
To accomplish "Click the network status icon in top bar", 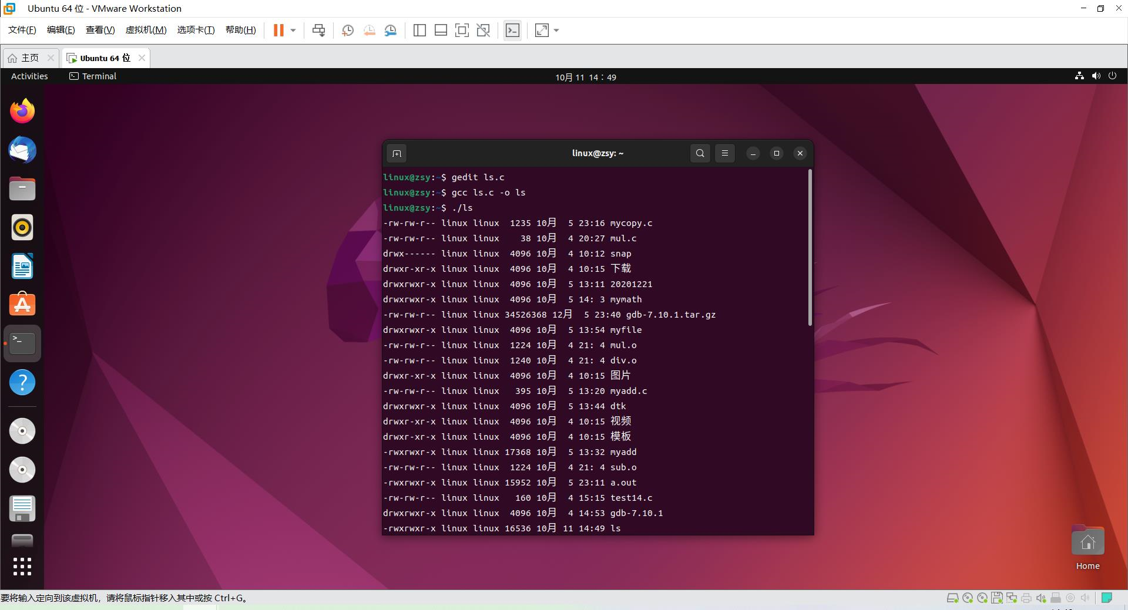I will [1079, 76].
